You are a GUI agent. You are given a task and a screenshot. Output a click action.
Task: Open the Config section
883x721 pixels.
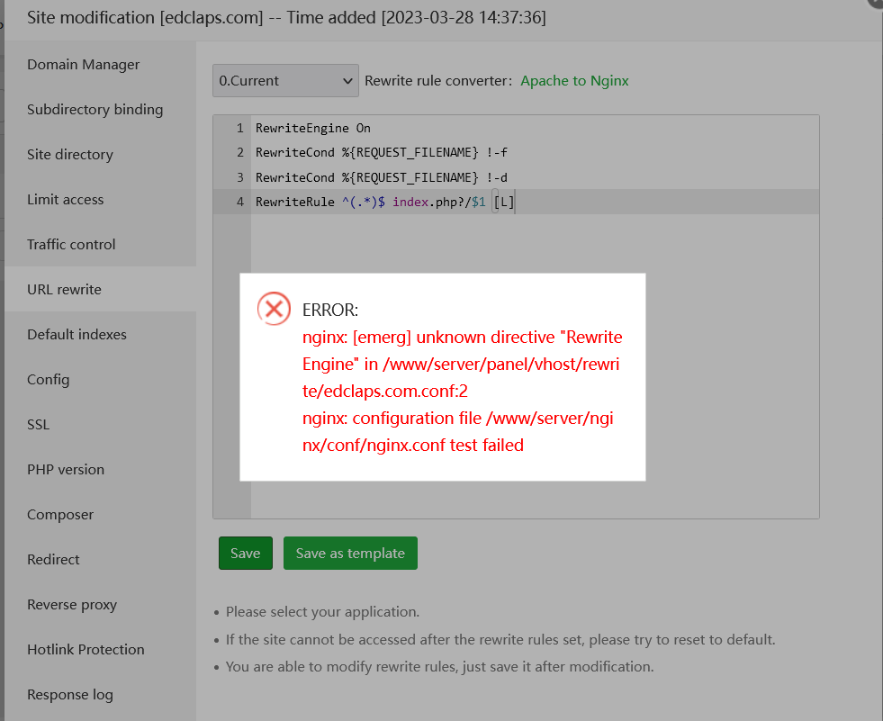click(48, 380)
